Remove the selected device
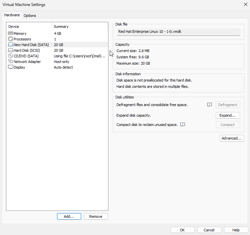 [x=96, y=216]
